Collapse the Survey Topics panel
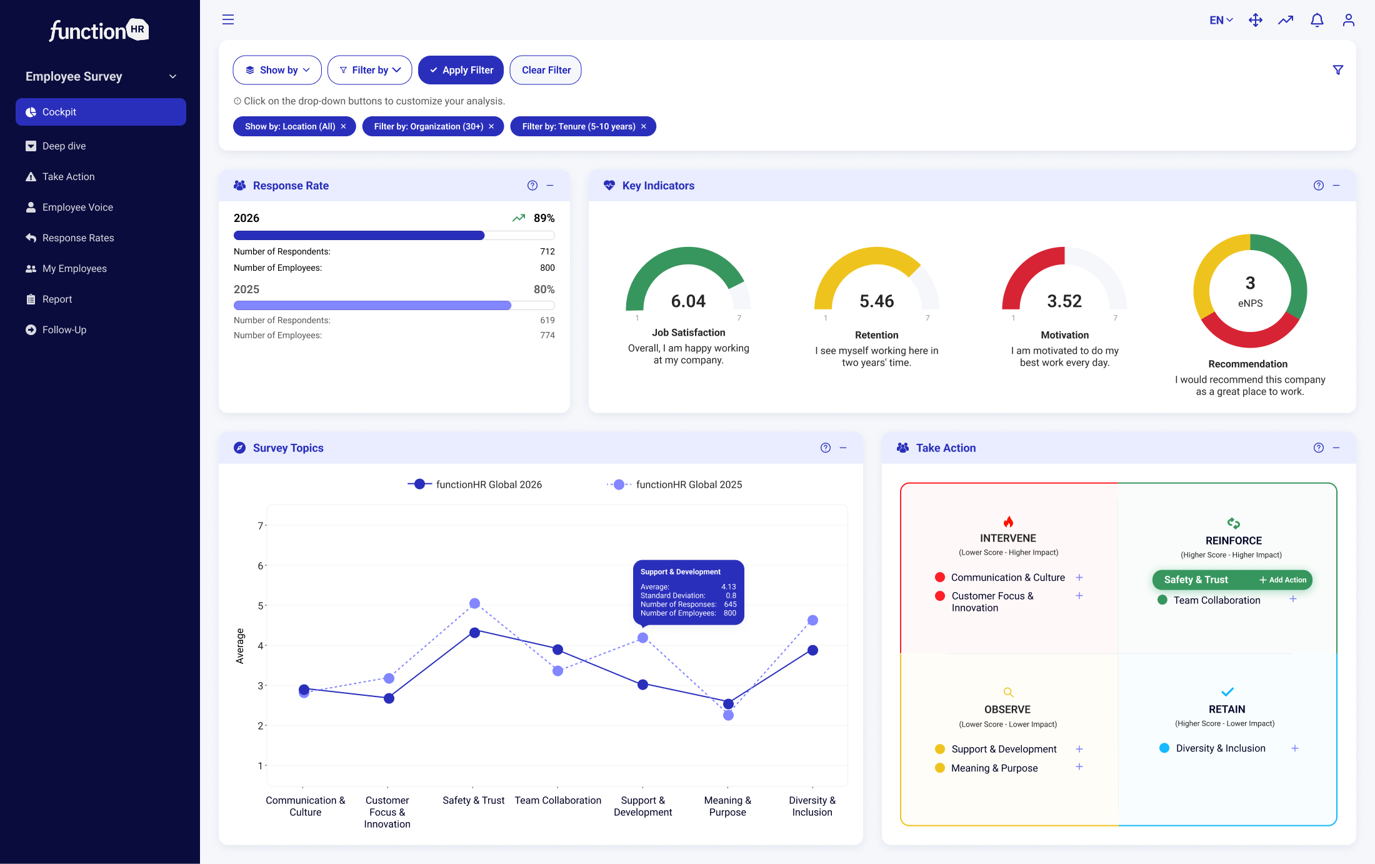This screenshot has height=864, width=1375. (x=843, y=448)
